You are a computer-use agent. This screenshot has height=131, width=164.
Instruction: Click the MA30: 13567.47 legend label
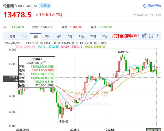point(95,47)
